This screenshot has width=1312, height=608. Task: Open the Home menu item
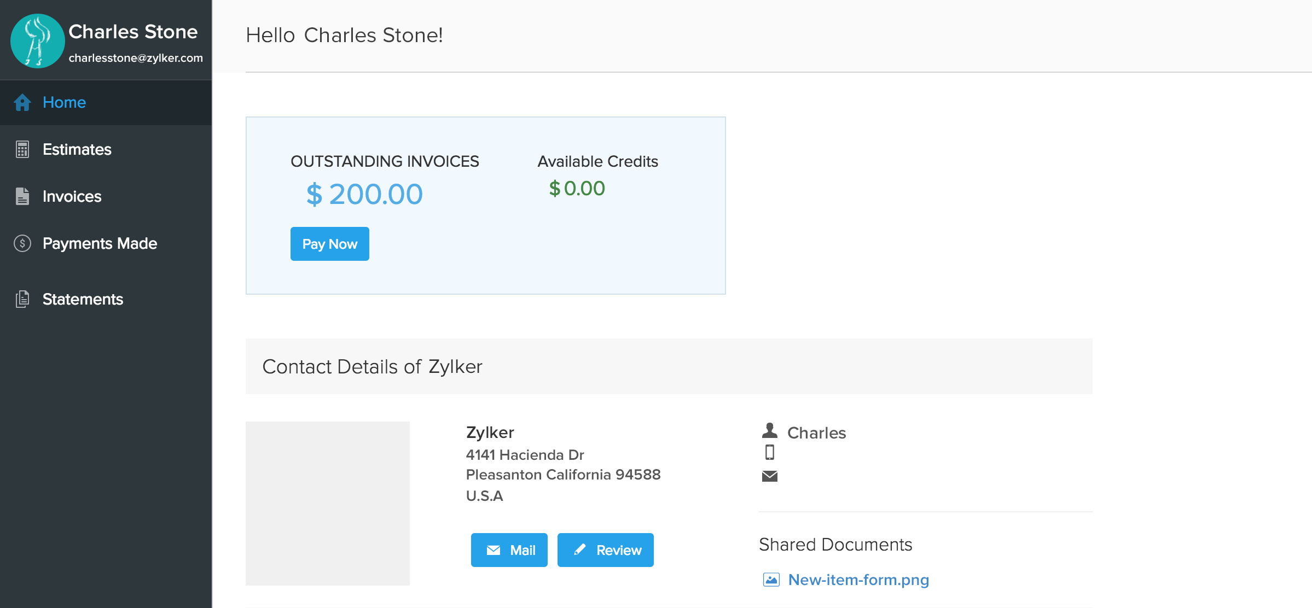click(x=106, y=102)
